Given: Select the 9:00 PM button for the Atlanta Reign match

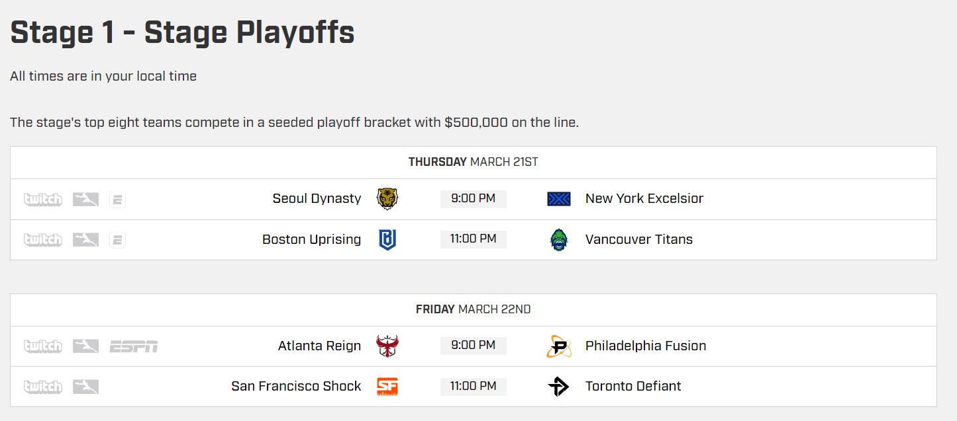Looking at the screenshot, I should [473, 346].
